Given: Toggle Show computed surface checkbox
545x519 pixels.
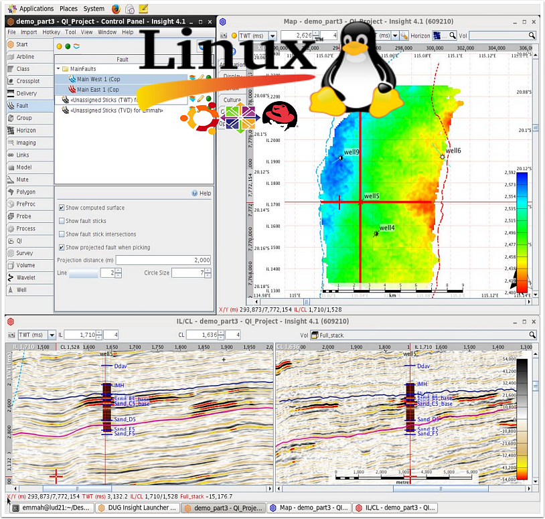Looking at the screenshot, I should point(62,208).
